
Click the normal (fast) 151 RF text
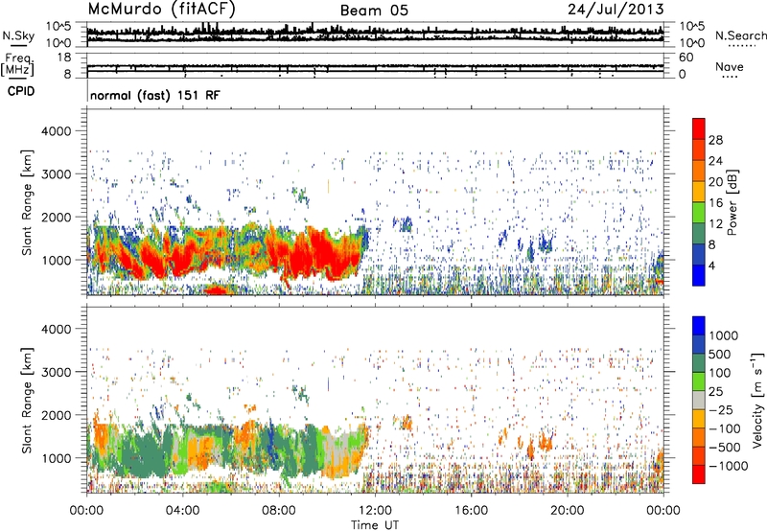click(155, 95)
